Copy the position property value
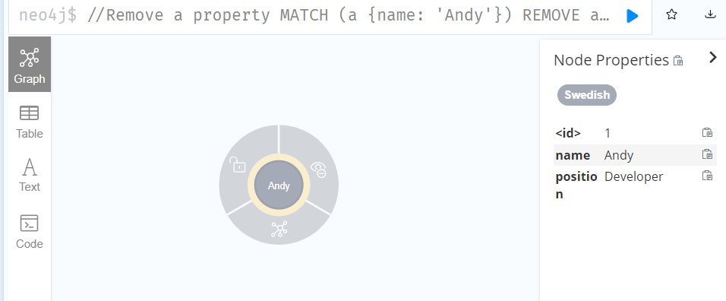Image resolution: width=726 pixels, height=301 pixels. point(707,176)
